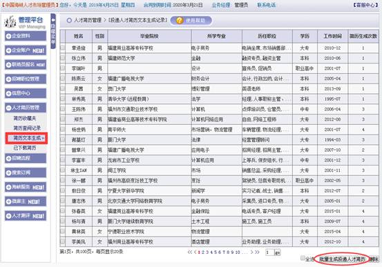Expand the 信息中心 sidebar section
The image size is (382, 267).
tap(26, 93)
